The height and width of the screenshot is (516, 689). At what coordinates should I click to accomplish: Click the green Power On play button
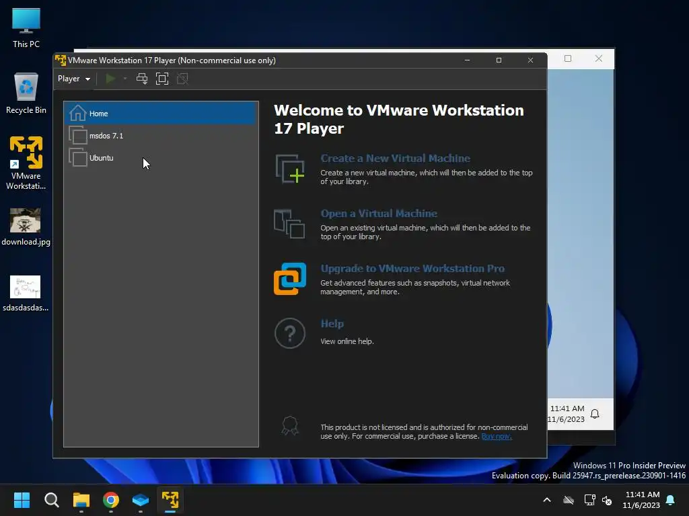pos(111,79)
